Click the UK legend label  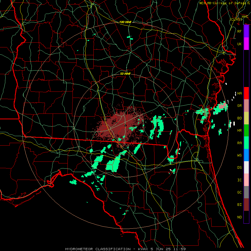[x=239, y=44]
